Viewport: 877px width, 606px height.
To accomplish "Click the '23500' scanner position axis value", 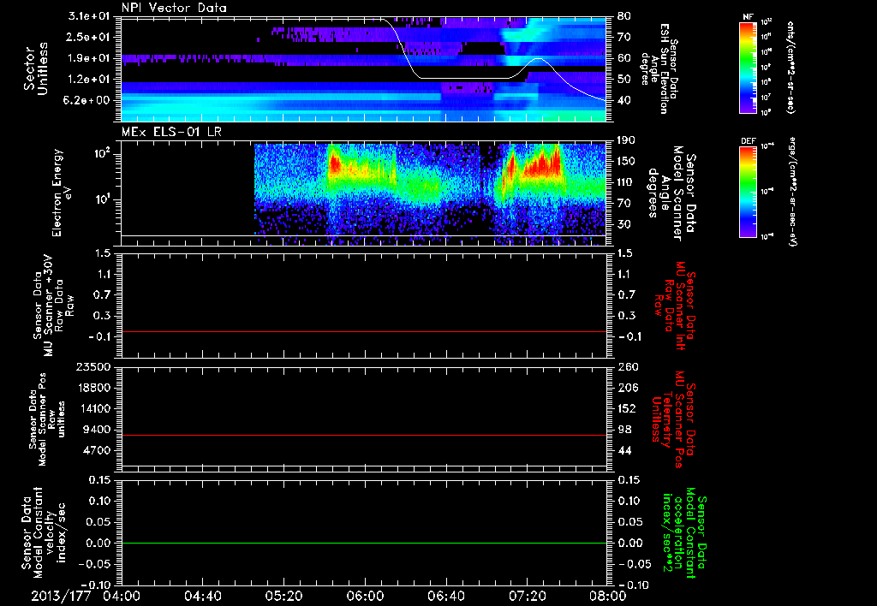I will [92, 366].
